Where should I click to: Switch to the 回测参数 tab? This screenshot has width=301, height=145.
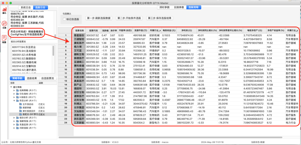(x=179, y=7)
